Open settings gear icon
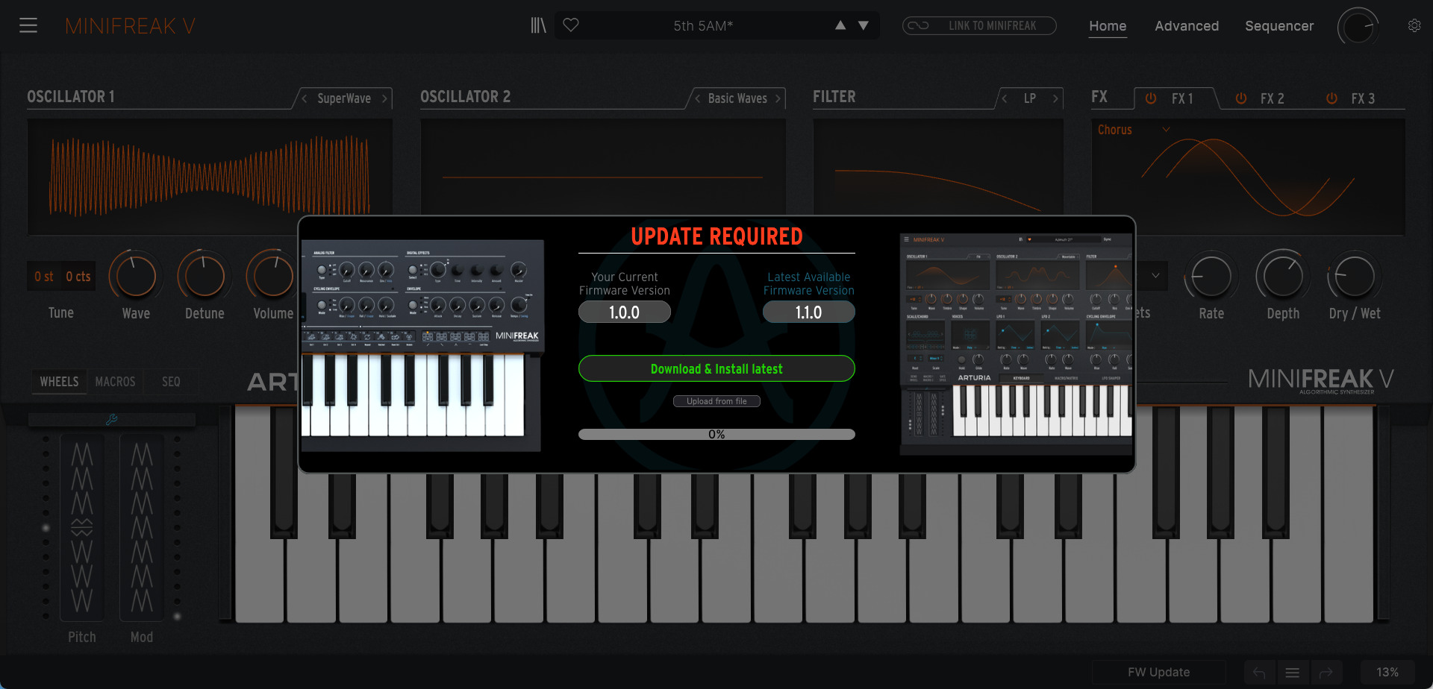The width and height of the screenshot is (1433, 689). point(1414,25)
